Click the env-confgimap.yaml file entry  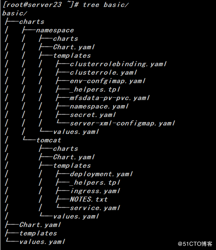pos(107,81)
